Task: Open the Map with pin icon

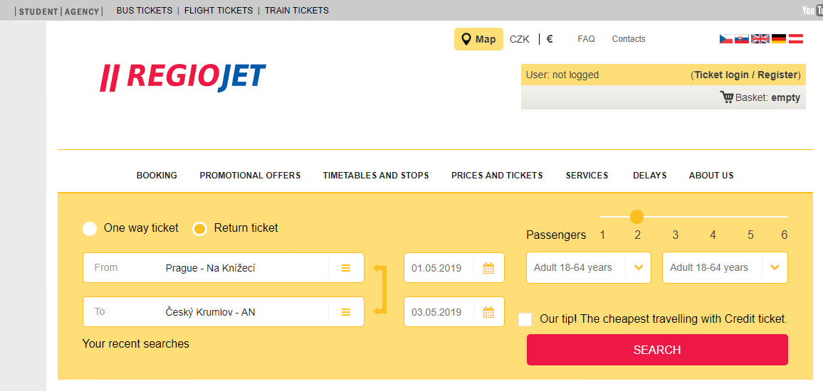Action: click(478, 39)
